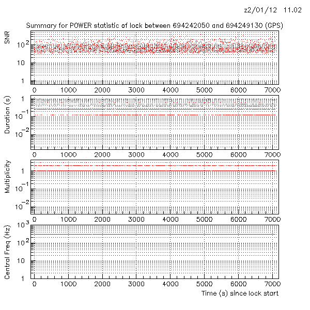The height and width of the screenshot is (310, 310).
Task: Click the red horizontal line in the Duration panel
Action: pos(155,115)
